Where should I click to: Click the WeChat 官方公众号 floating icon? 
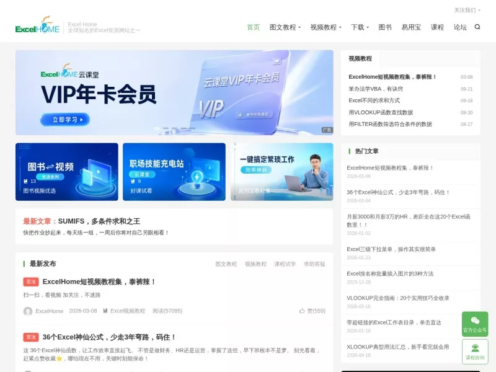click(475, 324)
